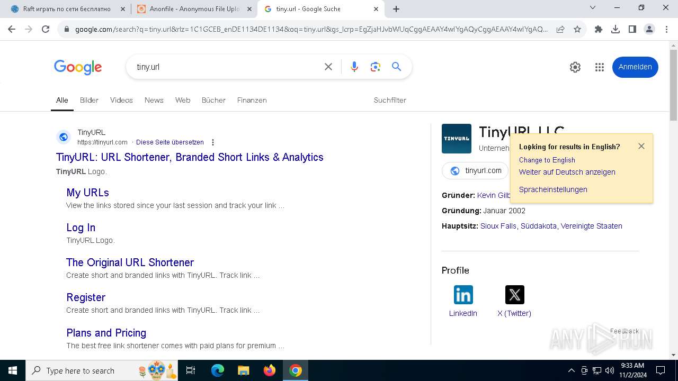Screen dimensions: 678x381
Task: Open Task View on the taskbar
Action: click(x=191, y=370)
